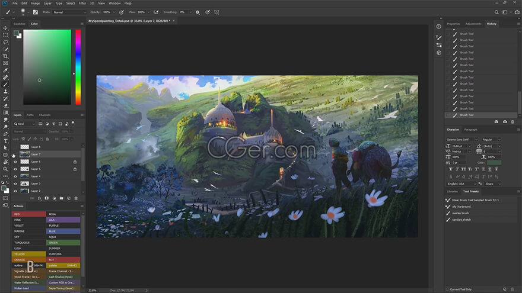
Task: Open the Filter menu
Action: coord(82,3)
